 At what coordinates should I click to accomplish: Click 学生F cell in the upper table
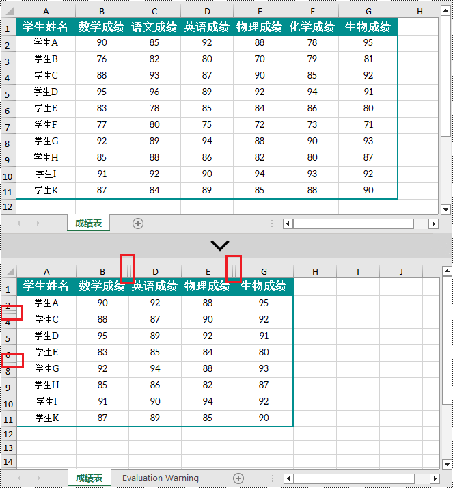[x=46, y=125]
